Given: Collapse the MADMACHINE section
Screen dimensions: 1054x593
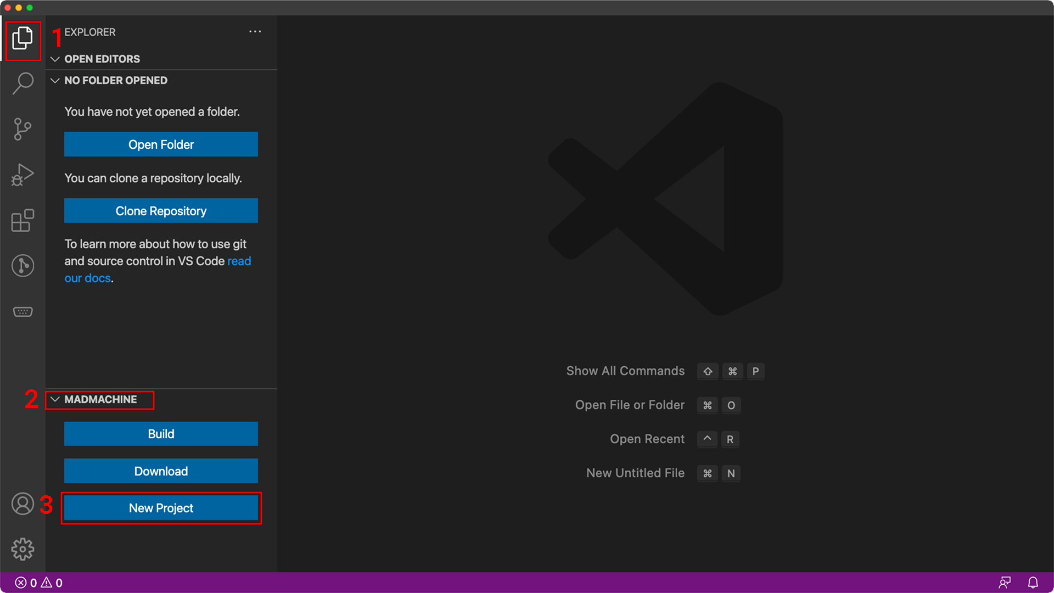Looking at the screenshot, I should point(56,400).
